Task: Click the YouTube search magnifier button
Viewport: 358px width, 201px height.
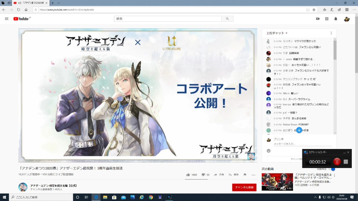Action: [227, 19]
